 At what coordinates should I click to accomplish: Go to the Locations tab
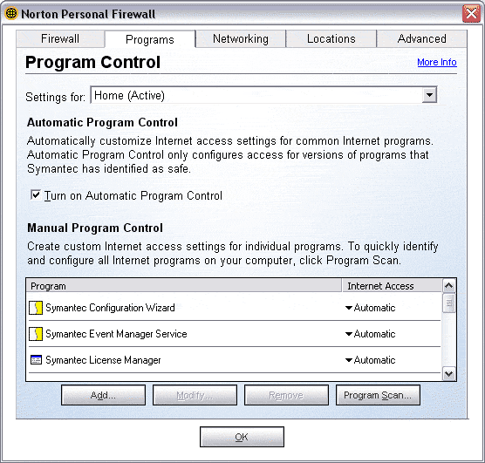tap(331, 39)
